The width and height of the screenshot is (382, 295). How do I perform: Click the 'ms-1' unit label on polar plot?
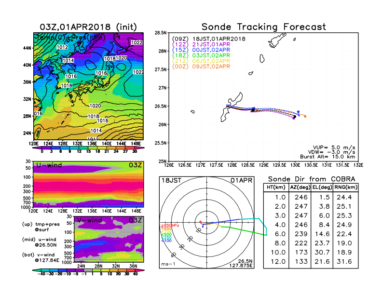[168, 264]
